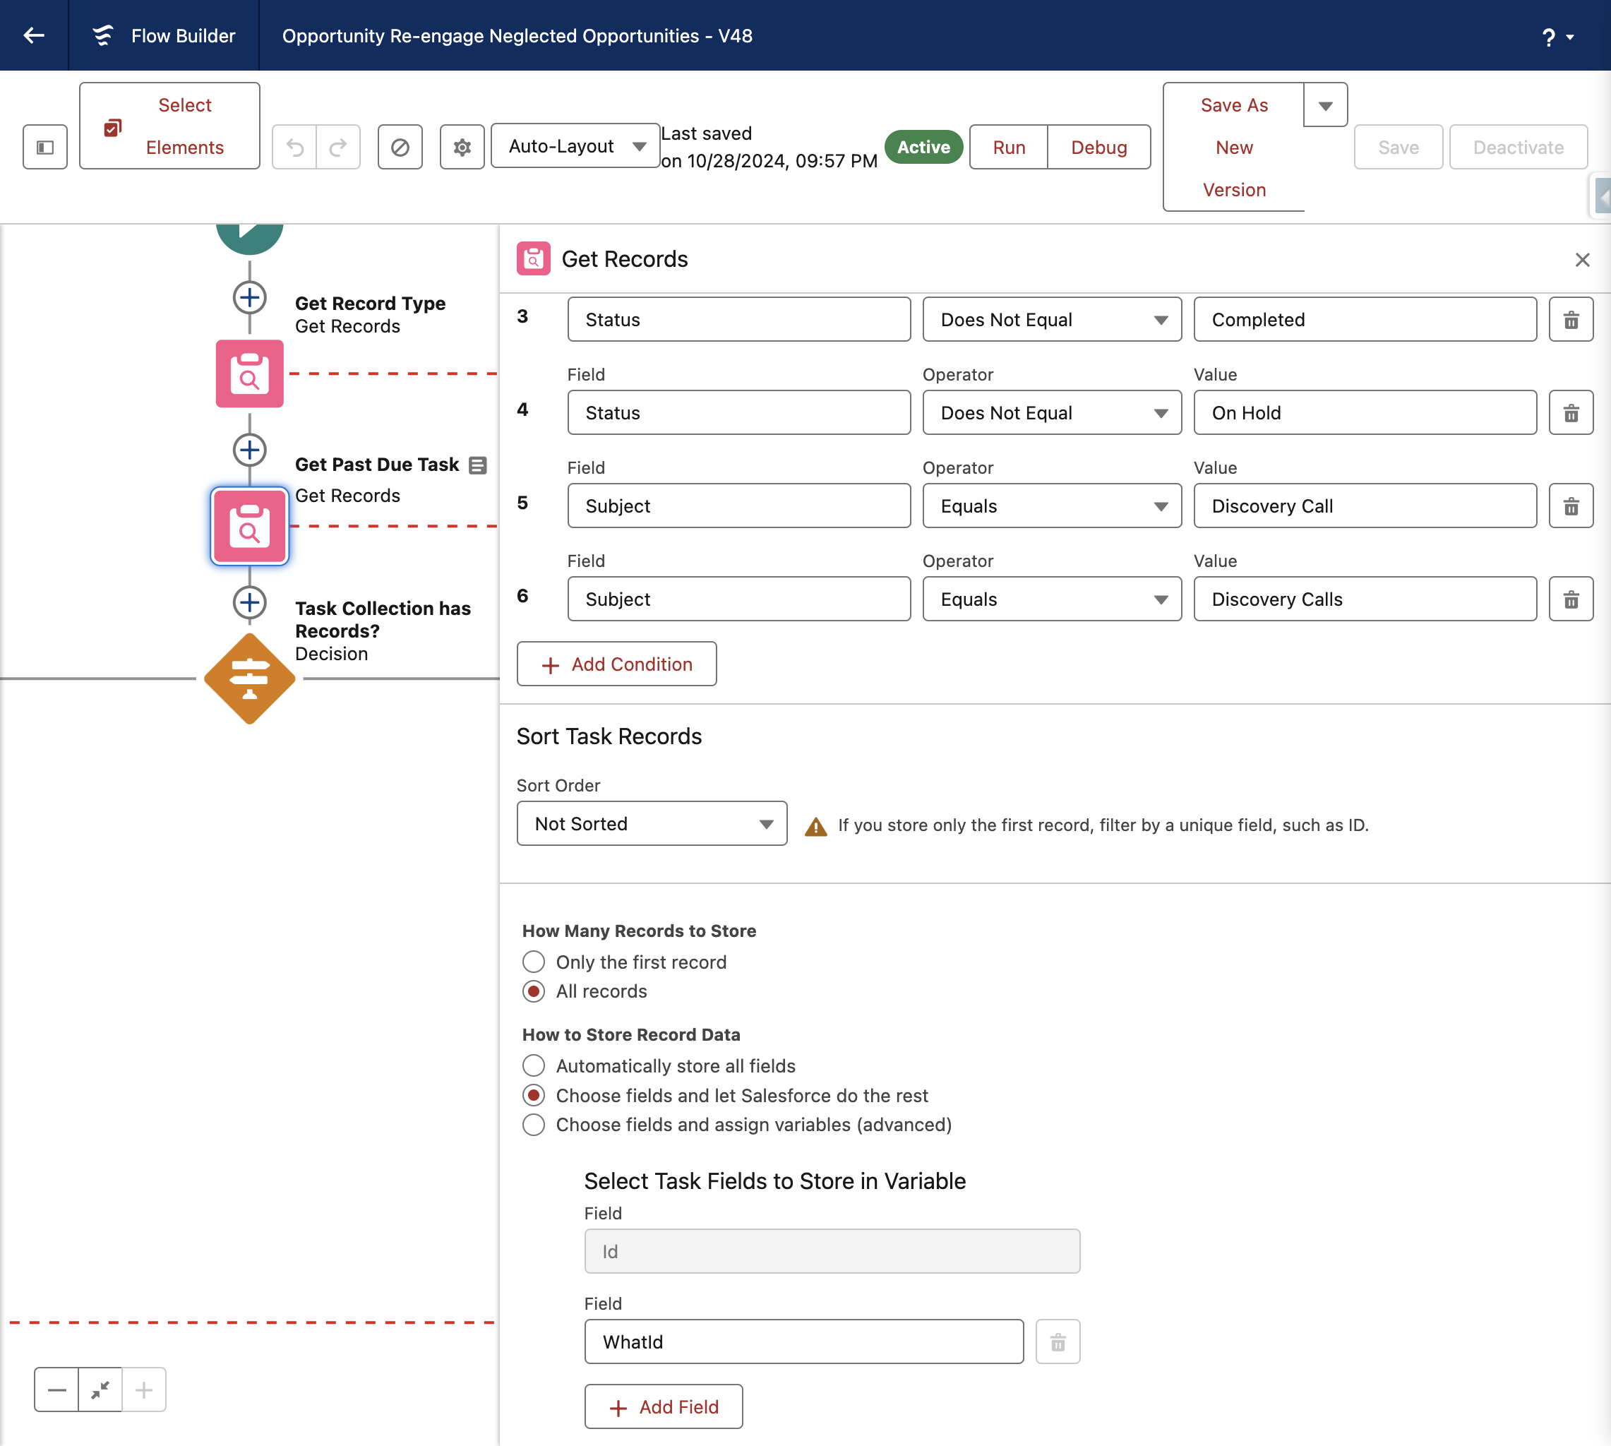Expand the Save As New Version arrow
This screenshot has width=1611, height=1446.
click(x=1325, y=105)
